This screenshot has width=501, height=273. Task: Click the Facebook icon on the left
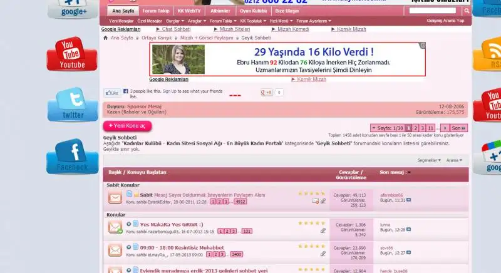click(x=72, y=157)
